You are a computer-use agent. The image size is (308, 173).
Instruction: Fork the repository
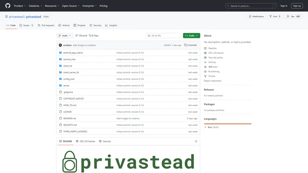point(275,17)
